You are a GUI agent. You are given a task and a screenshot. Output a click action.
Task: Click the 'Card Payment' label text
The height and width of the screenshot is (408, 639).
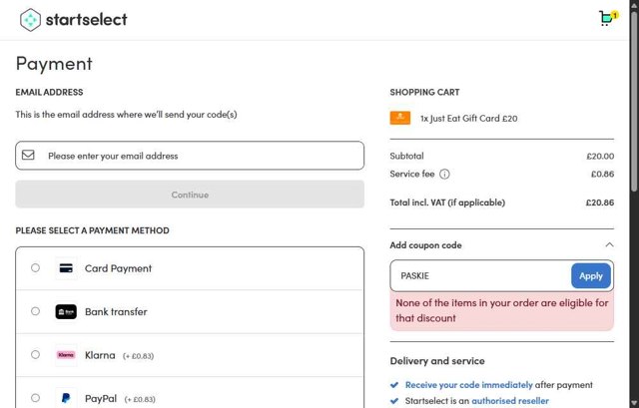coord(118,268)
